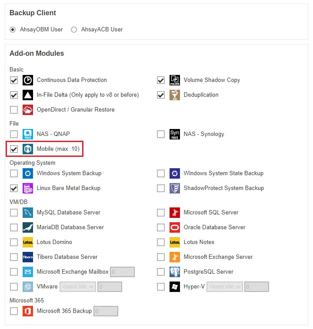The width and height of the screenshot is (313, 329).
Task: Click the PostgreSQL elephant icon
Action: [x=175, y=272]
